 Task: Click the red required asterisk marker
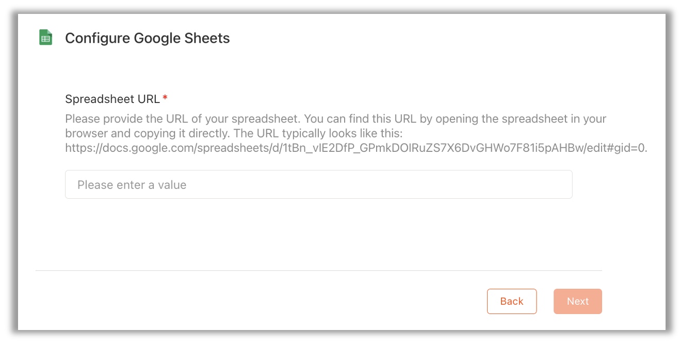click(165, 98)
